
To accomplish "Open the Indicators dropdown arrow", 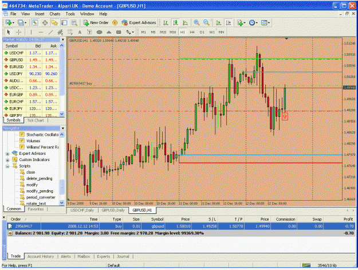I will (245, 23).
